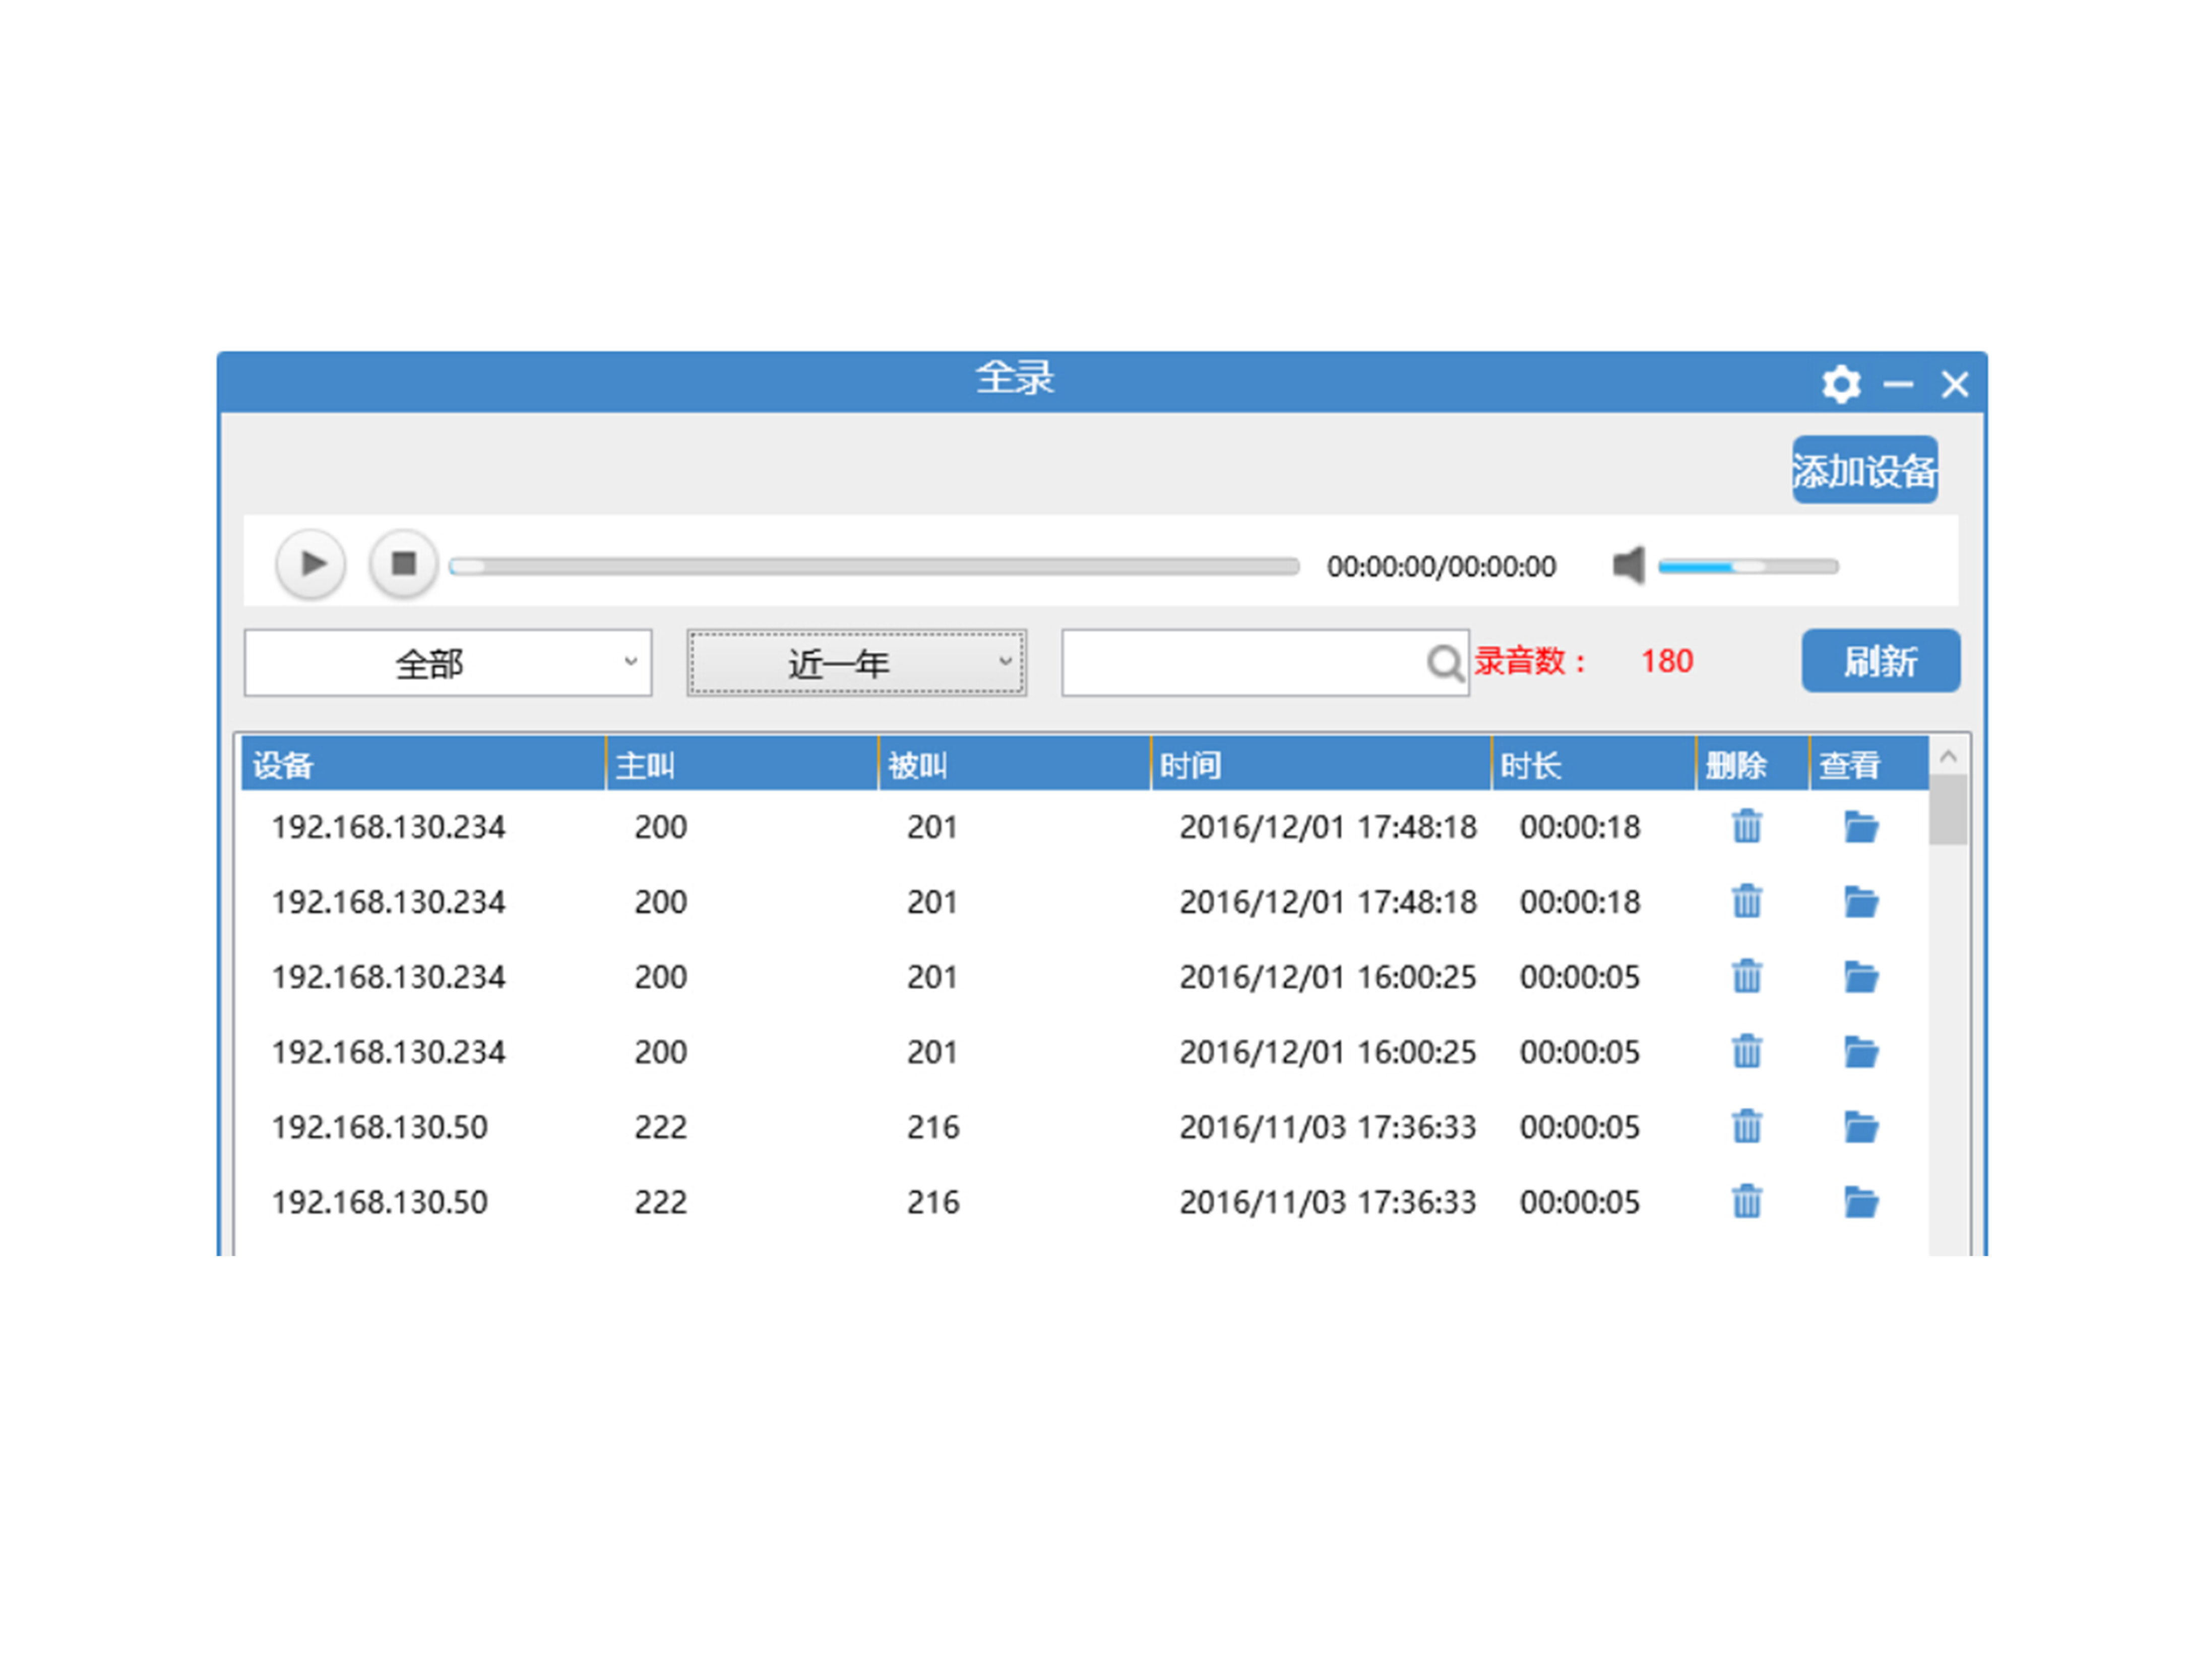
Task: Click the table scrollbar thumb
Action: [x=1947, y=811]
